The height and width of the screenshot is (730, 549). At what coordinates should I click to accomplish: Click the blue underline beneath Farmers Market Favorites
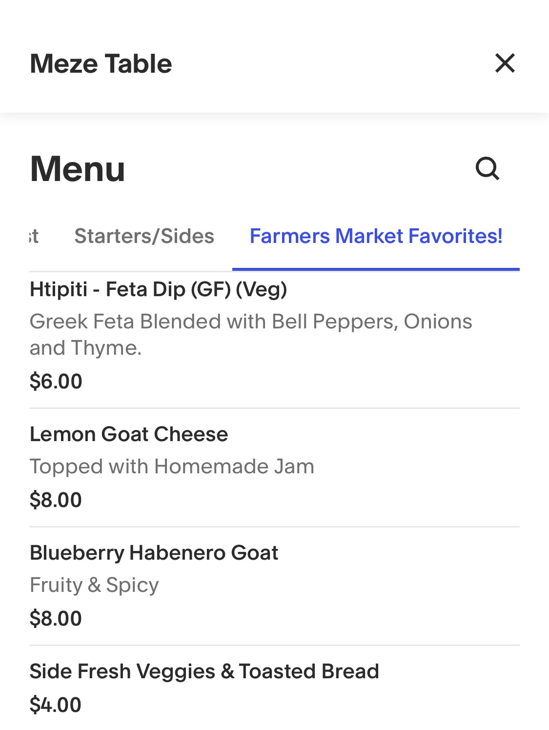376,269
